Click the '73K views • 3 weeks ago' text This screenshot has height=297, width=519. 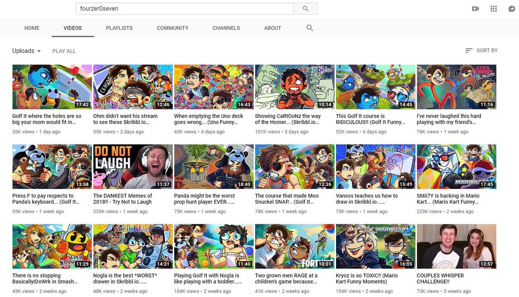444,291
